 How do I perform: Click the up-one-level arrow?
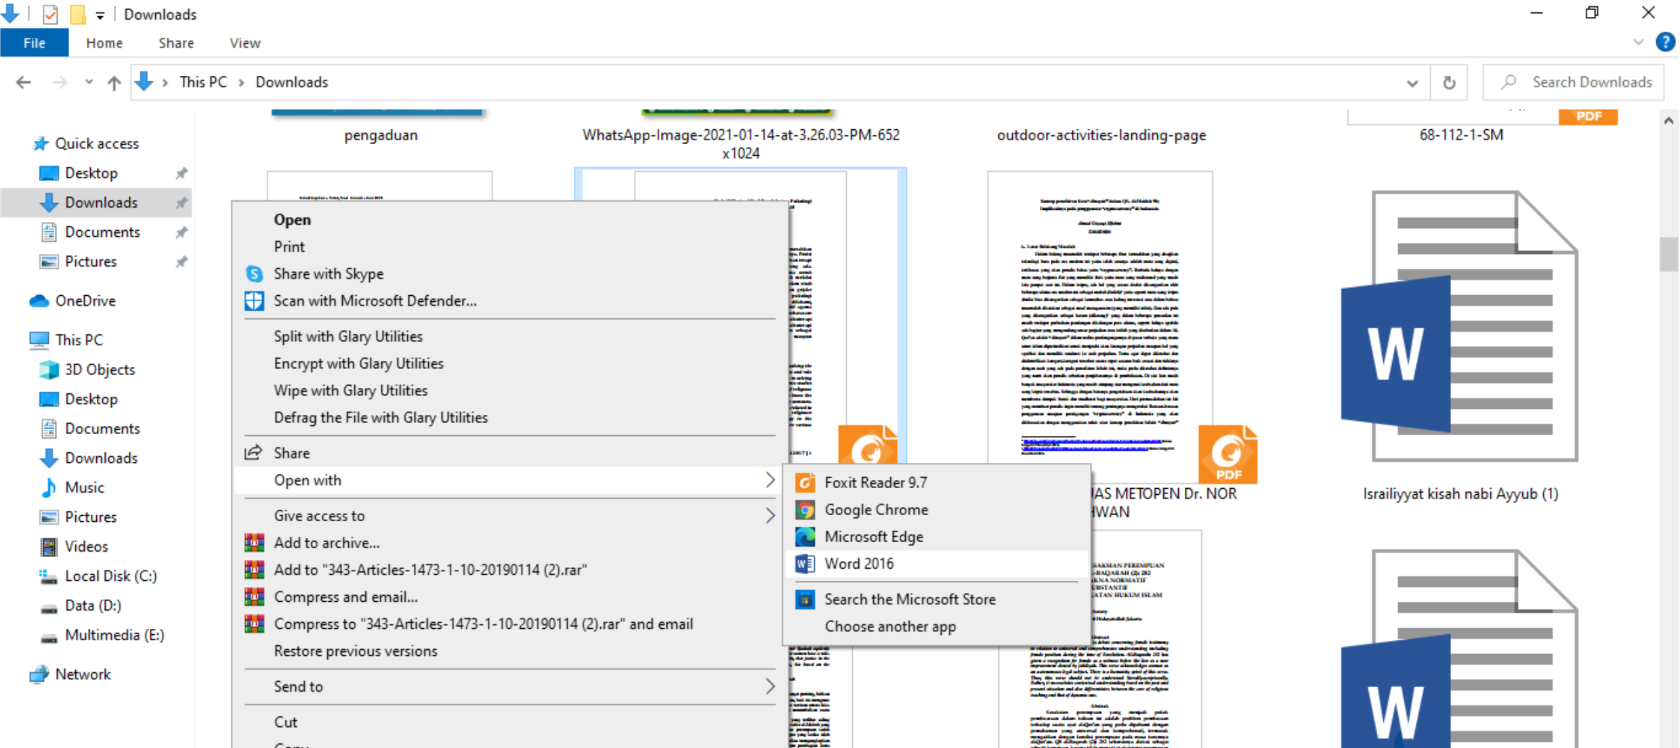click(x=114, y=83)
